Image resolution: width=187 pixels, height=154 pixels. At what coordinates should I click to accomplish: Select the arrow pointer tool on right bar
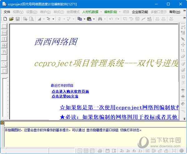point(183,39)
